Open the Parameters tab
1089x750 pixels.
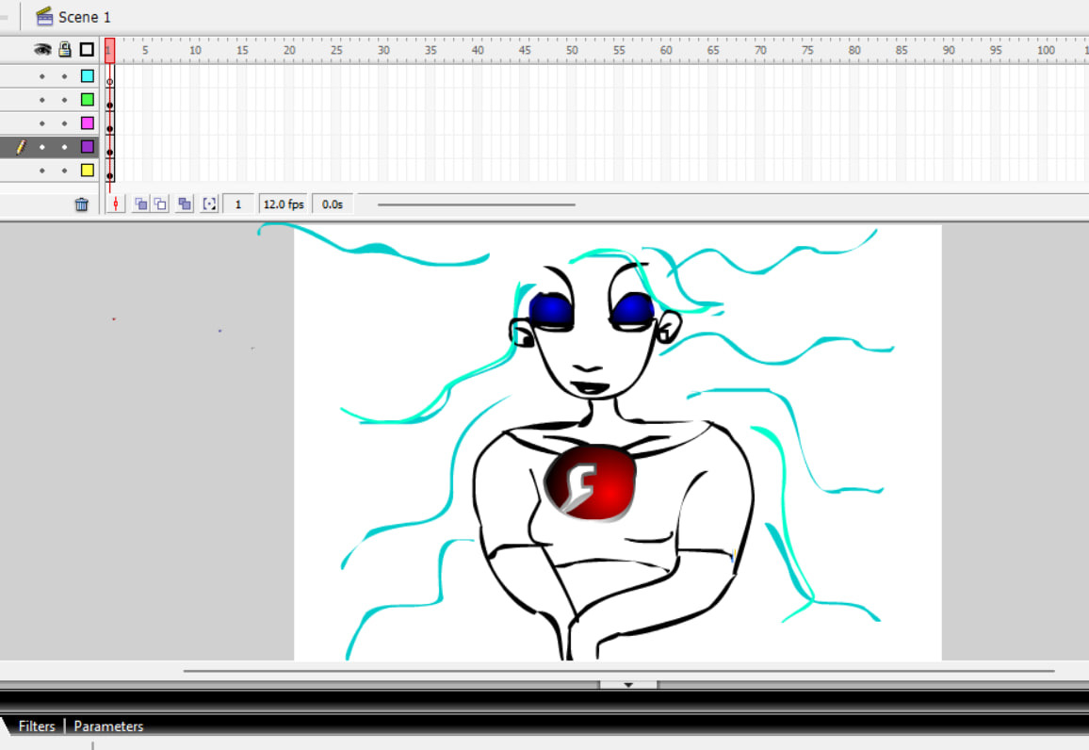tap(108, 726)
